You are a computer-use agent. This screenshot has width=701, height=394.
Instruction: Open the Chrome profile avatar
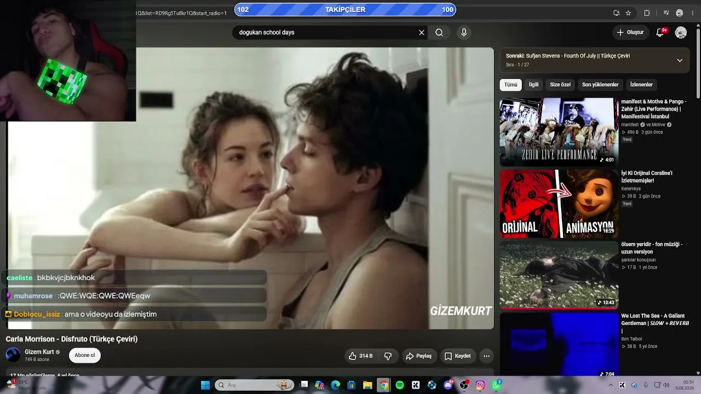tap(680, 13)
